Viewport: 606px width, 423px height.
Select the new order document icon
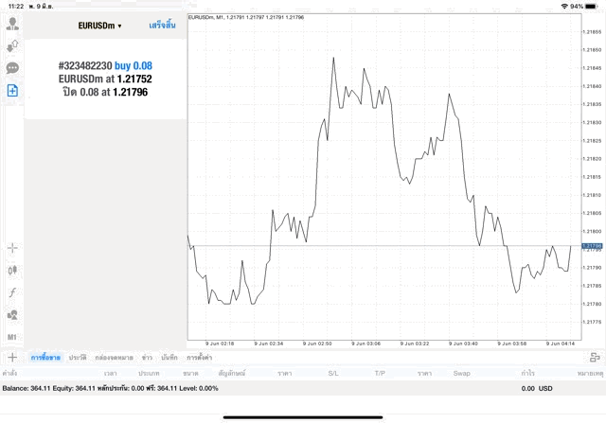click(12, 91)
